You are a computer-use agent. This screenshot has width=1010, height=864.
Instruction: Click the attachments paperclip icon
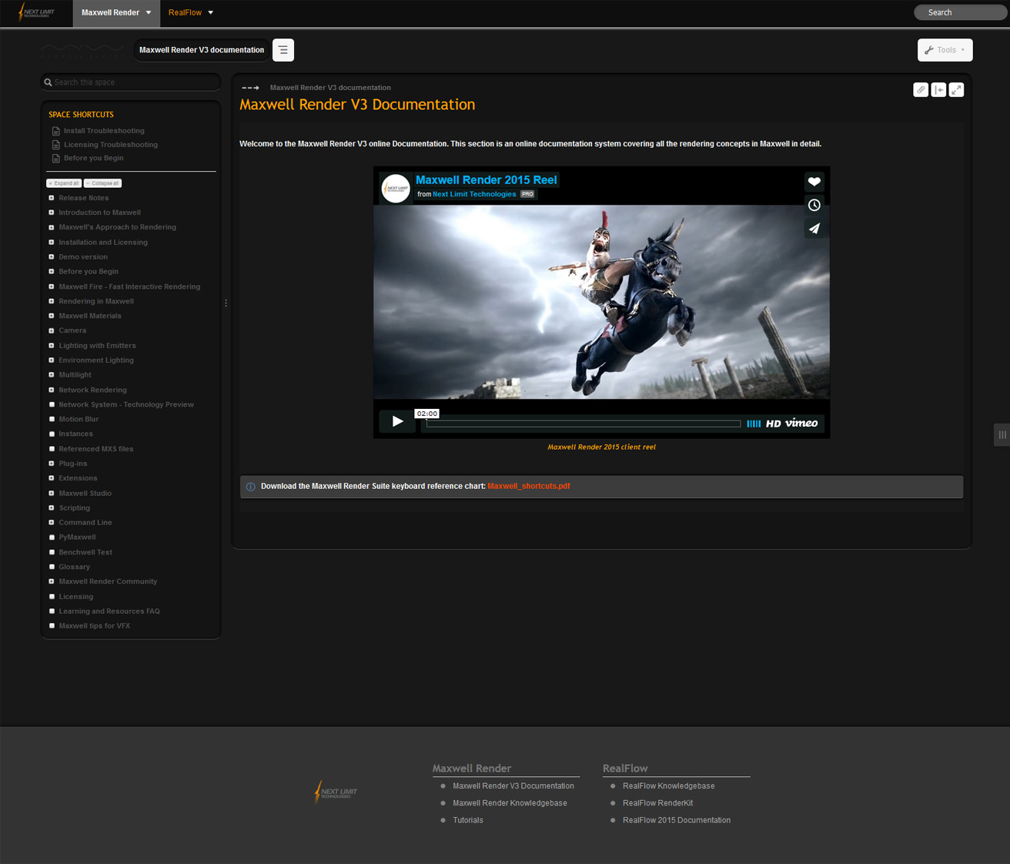click(921, 90)
